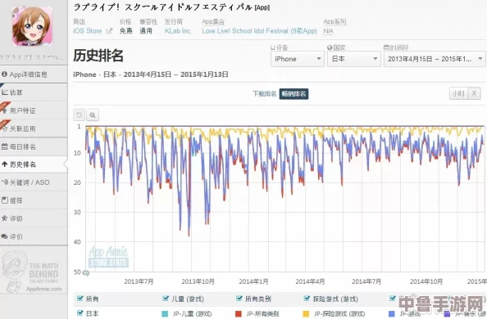The height and width of the screenshot is (319, 487).
Task: Select the 天 granularity button
Action: (x=474, y=93)
